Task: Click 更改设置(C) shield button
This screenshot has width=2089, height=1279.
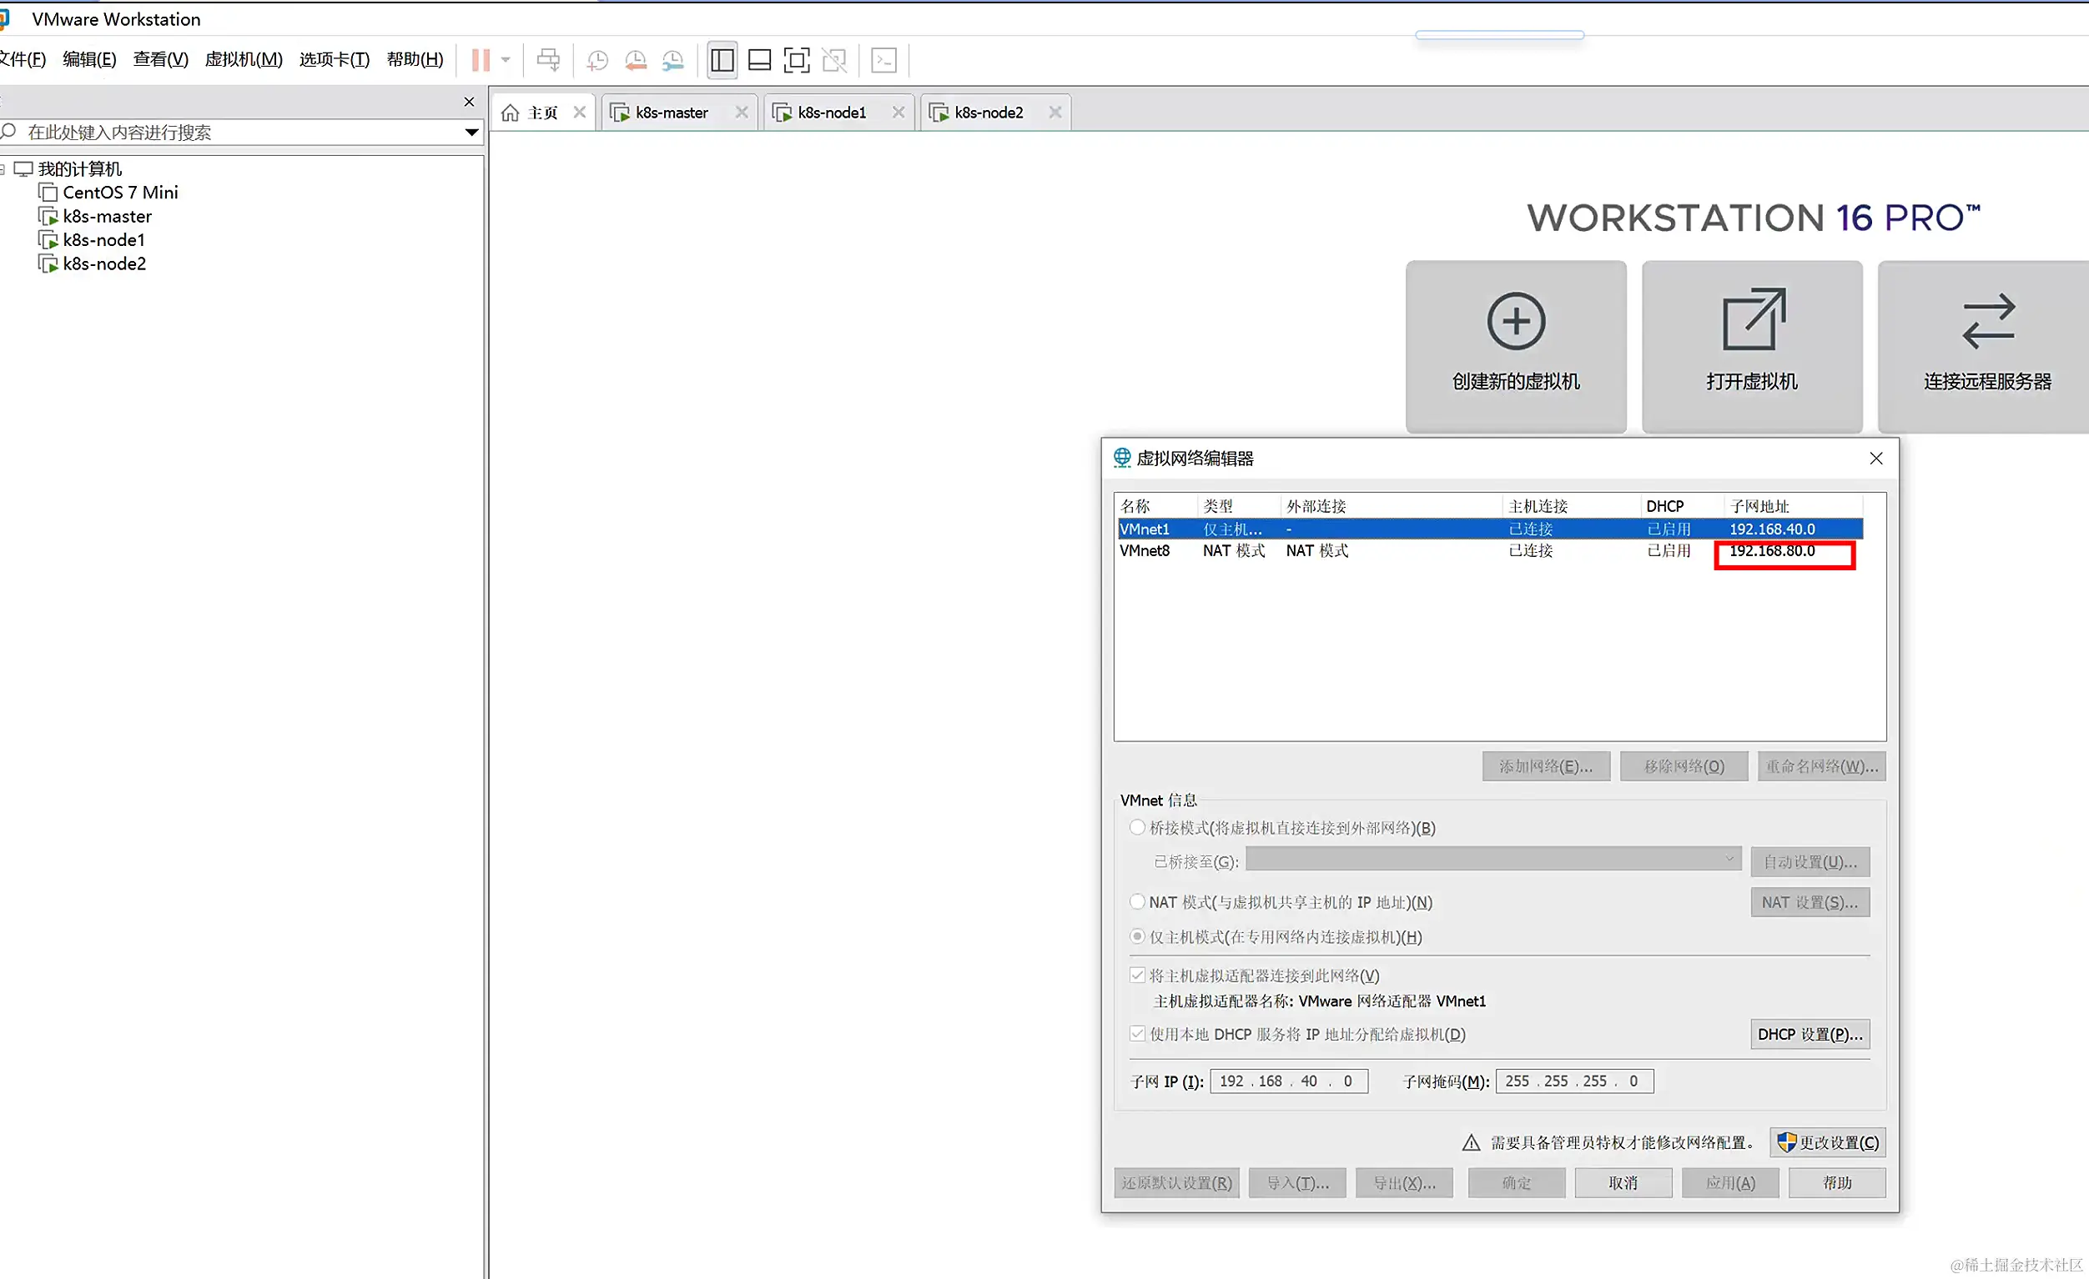Action: coord(1828,1142)
